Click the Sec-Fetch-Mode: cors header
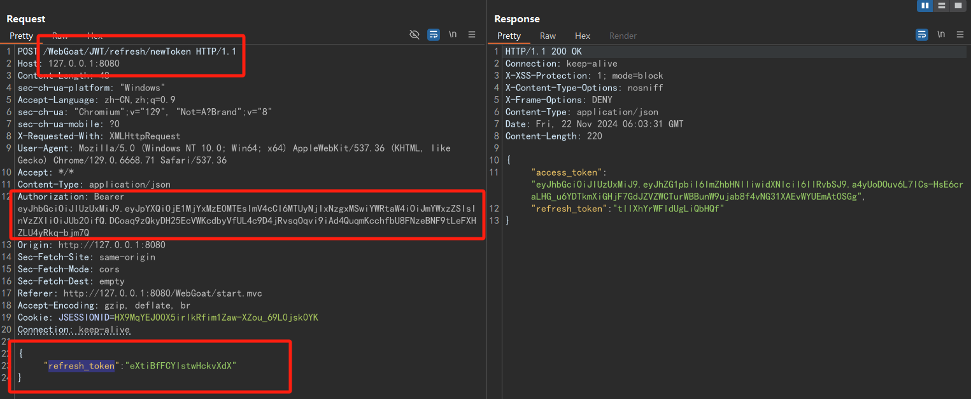Viewport: 971px width, 399px height. coord(68,269)
